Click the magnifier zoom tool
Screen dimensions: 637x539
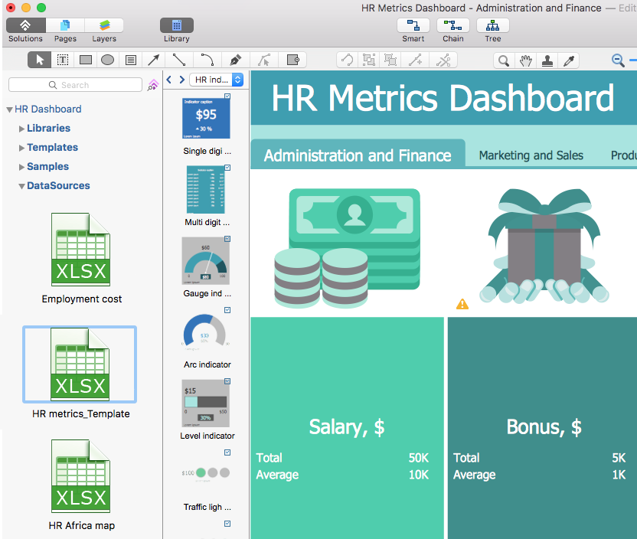coord(504,60)
